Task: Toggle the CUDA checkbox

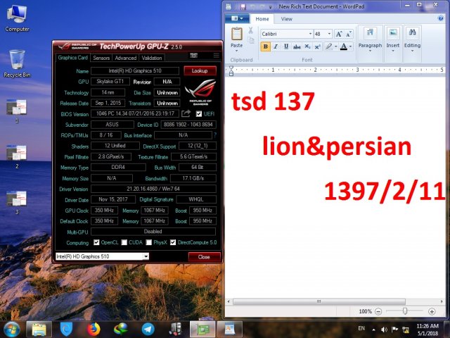Action: 124,242
